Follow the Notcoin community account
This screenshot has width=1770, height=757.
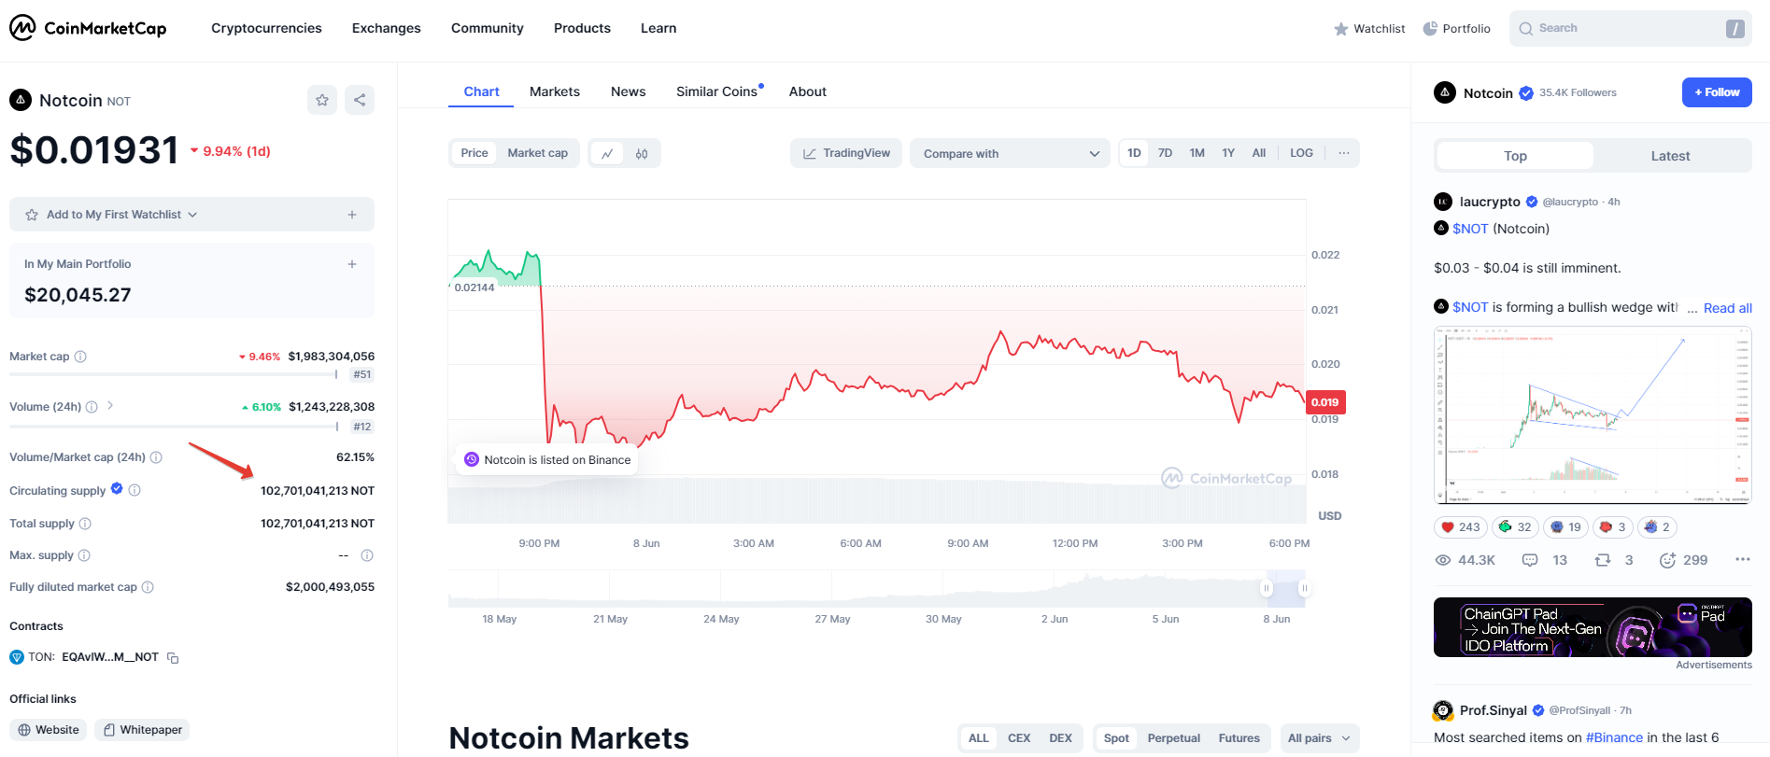[x=1717, y=92]
